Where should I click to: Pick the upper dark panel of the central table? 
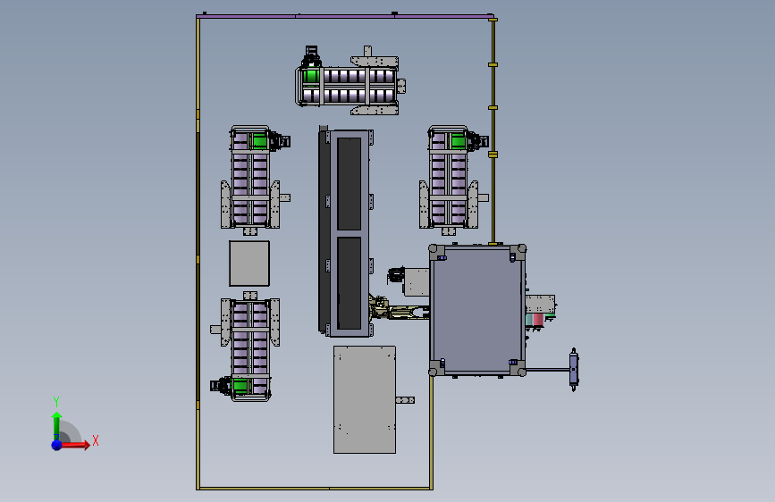pos(349,184)
